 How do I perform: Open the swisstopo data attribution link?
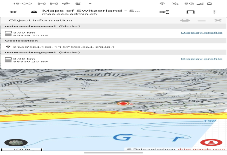156,149
